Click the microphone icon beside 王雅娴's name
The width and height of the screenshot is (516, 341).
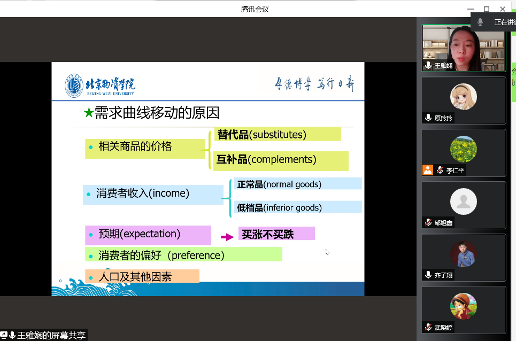pyautogui.click(x=428, y=66)
